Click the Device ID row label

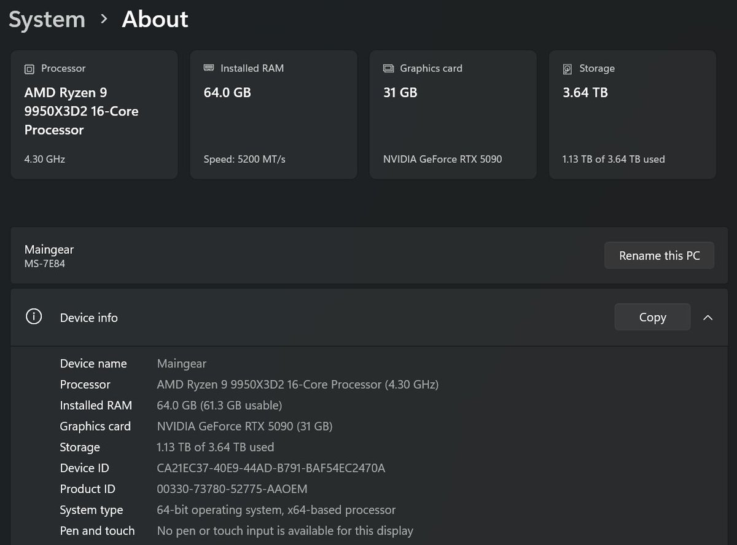pos(85,468)
